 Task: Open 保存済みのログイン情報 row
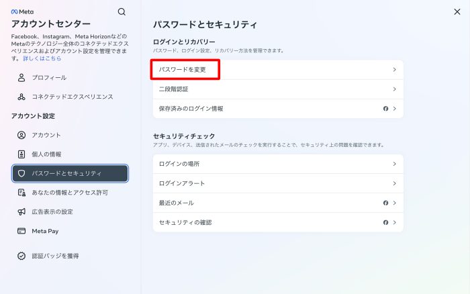[278, 108]
